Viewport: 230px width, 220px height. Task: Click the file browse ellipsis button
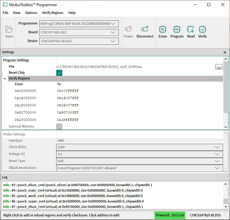pyautogui.click(x=219, y=67)
